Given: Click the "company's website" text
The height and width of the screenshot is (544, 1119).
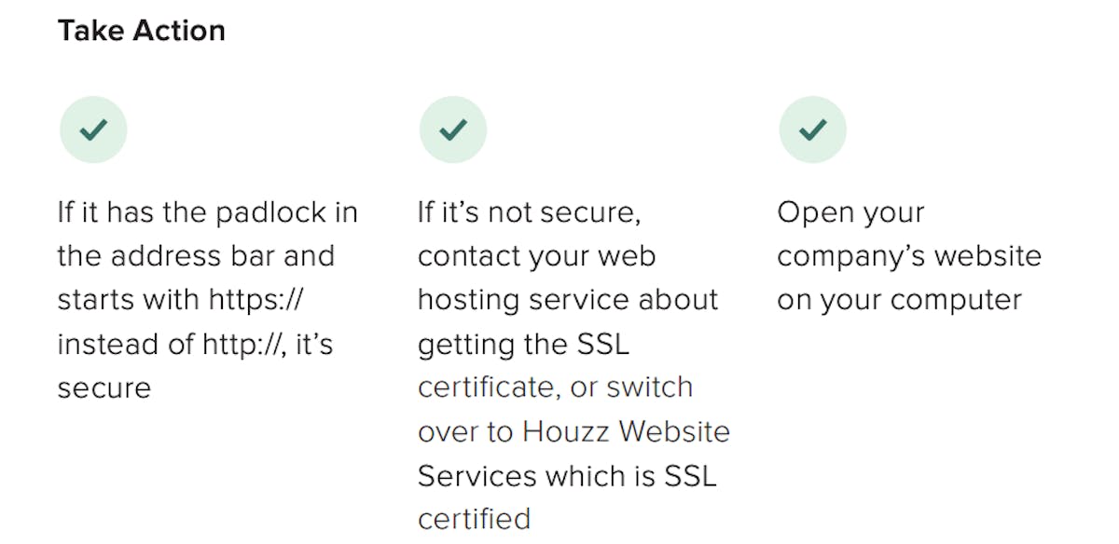Looking at the screenshot, I should click(x=908, y=256).
